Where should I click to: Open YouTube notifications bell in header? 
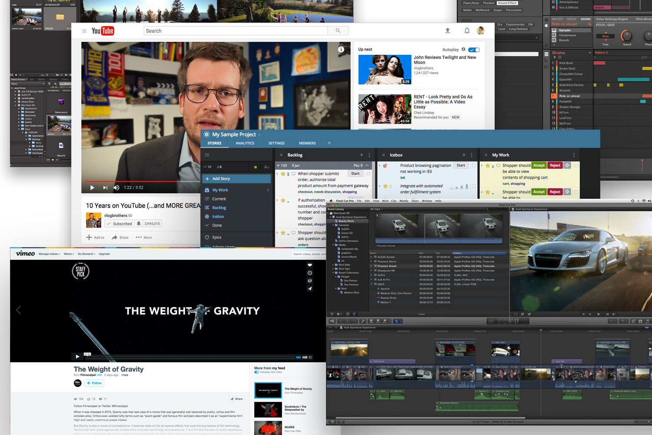click(x=467, y=30)
